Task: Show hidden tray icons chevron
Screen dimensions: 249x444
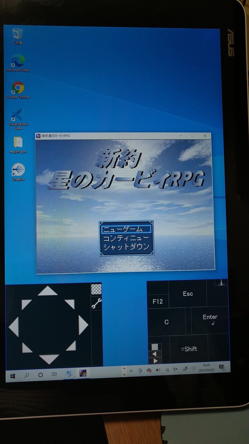Action: (131, 371)
